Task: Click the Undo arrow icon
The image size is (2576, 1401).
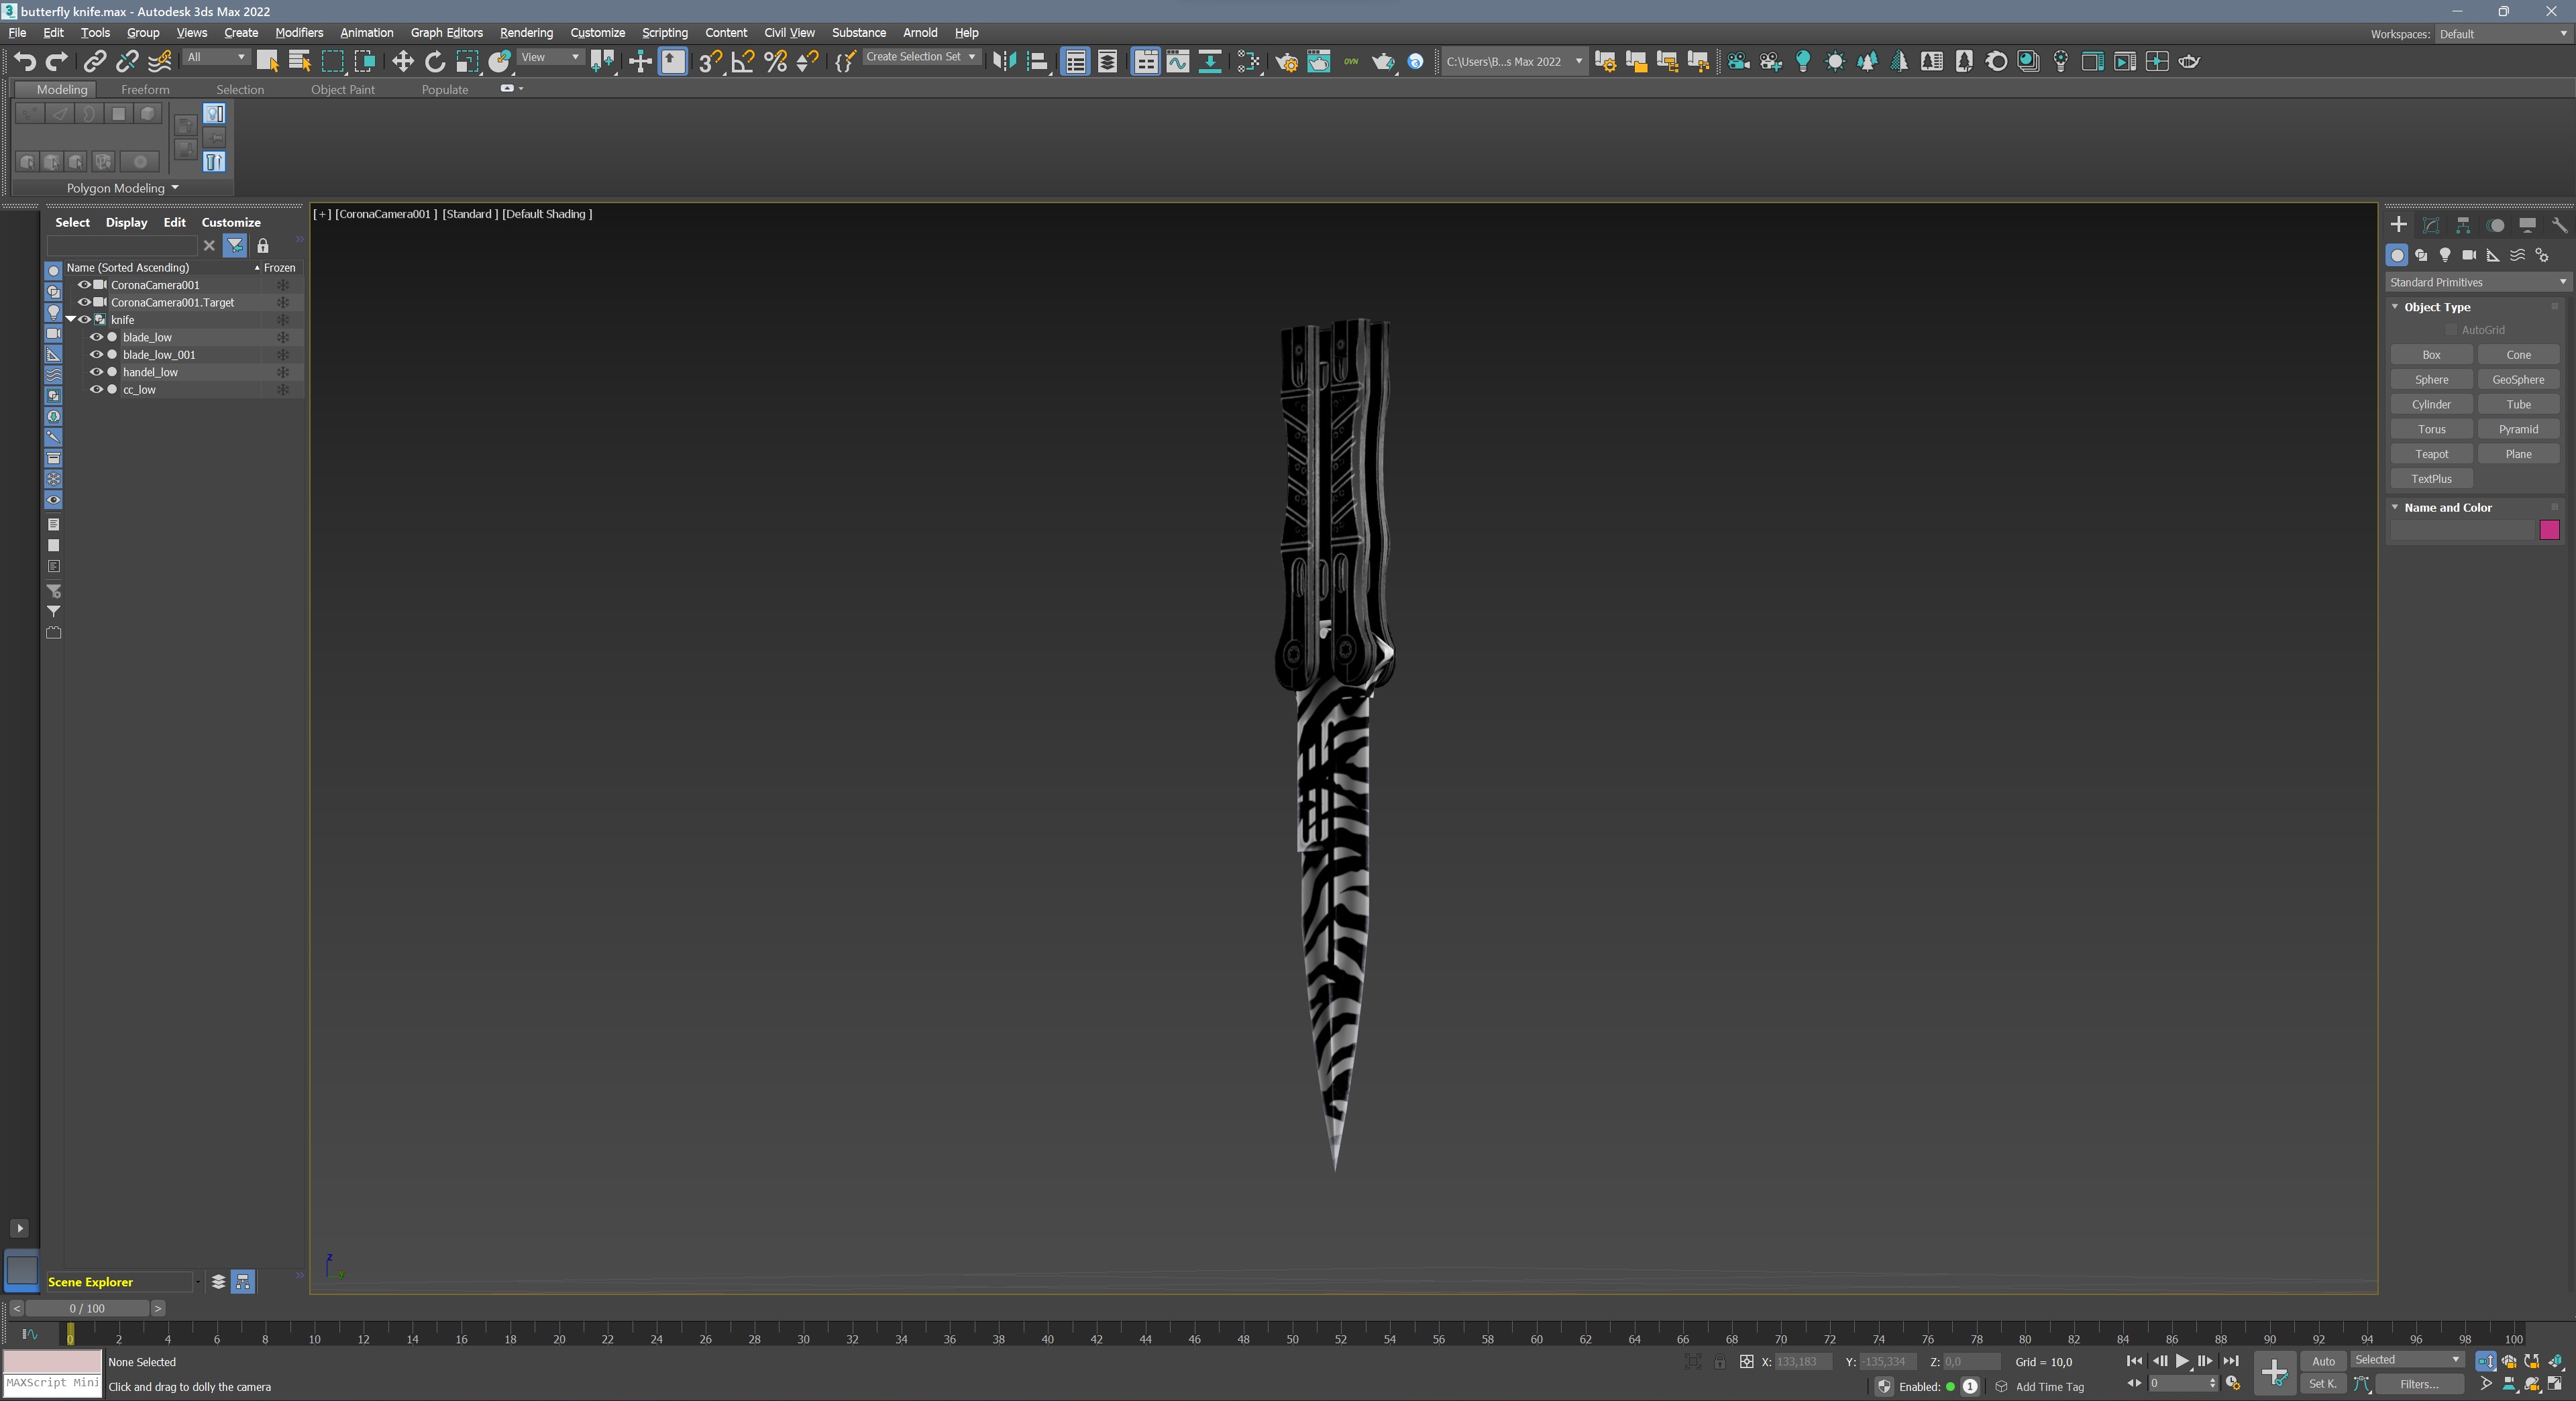Action: (x=25, y=62)
